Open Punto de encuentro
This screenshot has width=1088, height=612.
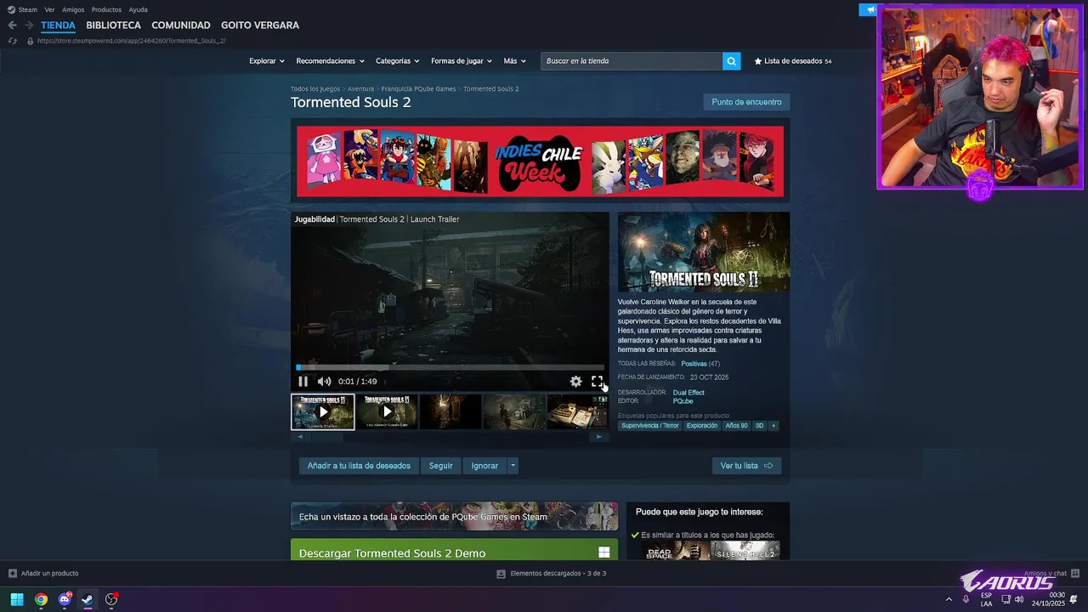(x=746, y=102)
